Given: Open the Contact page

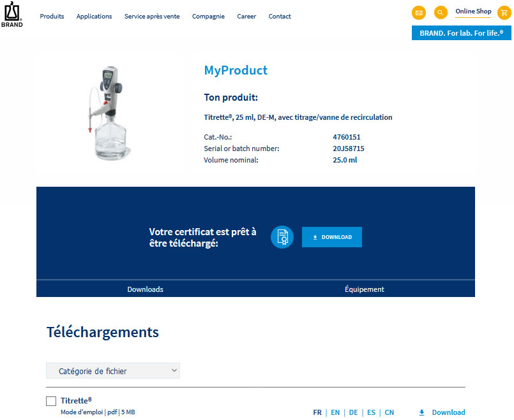Looking at the screenshot, I should point(280,17).
